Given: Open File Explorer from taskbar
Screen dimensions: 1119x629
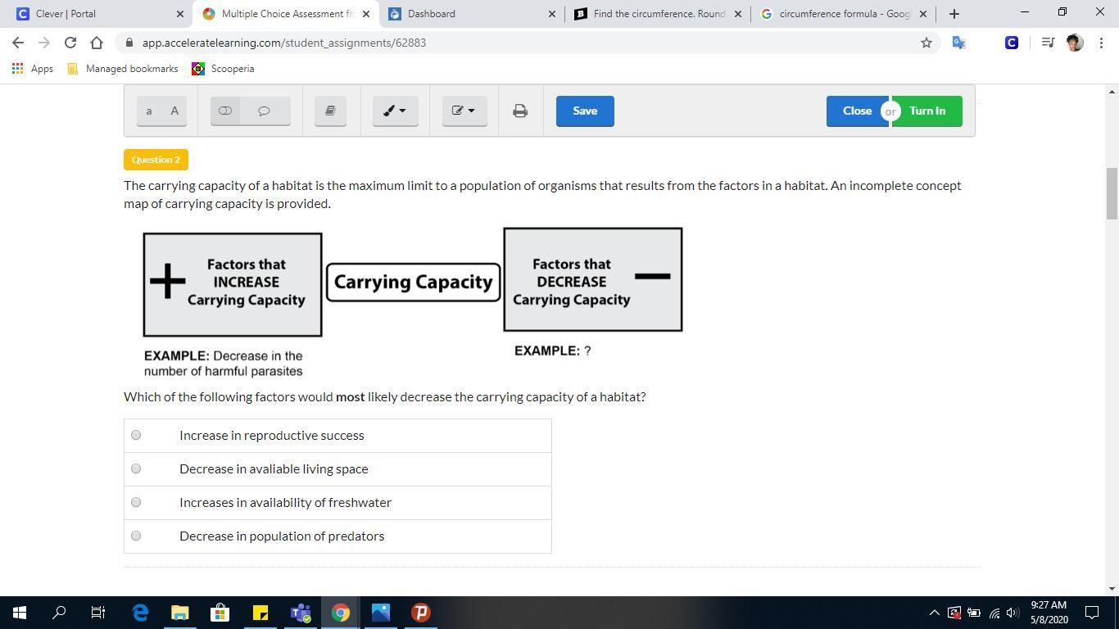Looking at the screenshot, I should coord(180,613).
